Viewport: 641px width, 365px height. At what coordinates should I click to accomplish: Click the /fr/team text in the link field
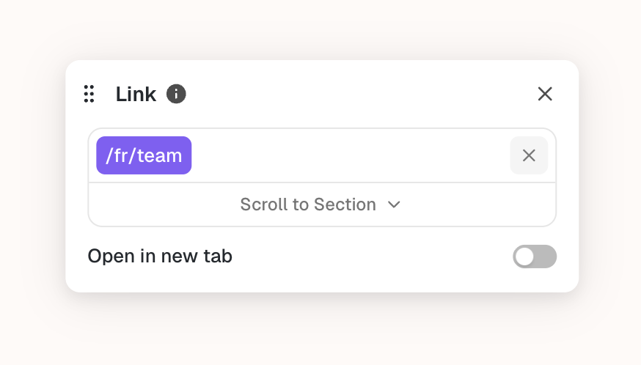click(144, 155)
